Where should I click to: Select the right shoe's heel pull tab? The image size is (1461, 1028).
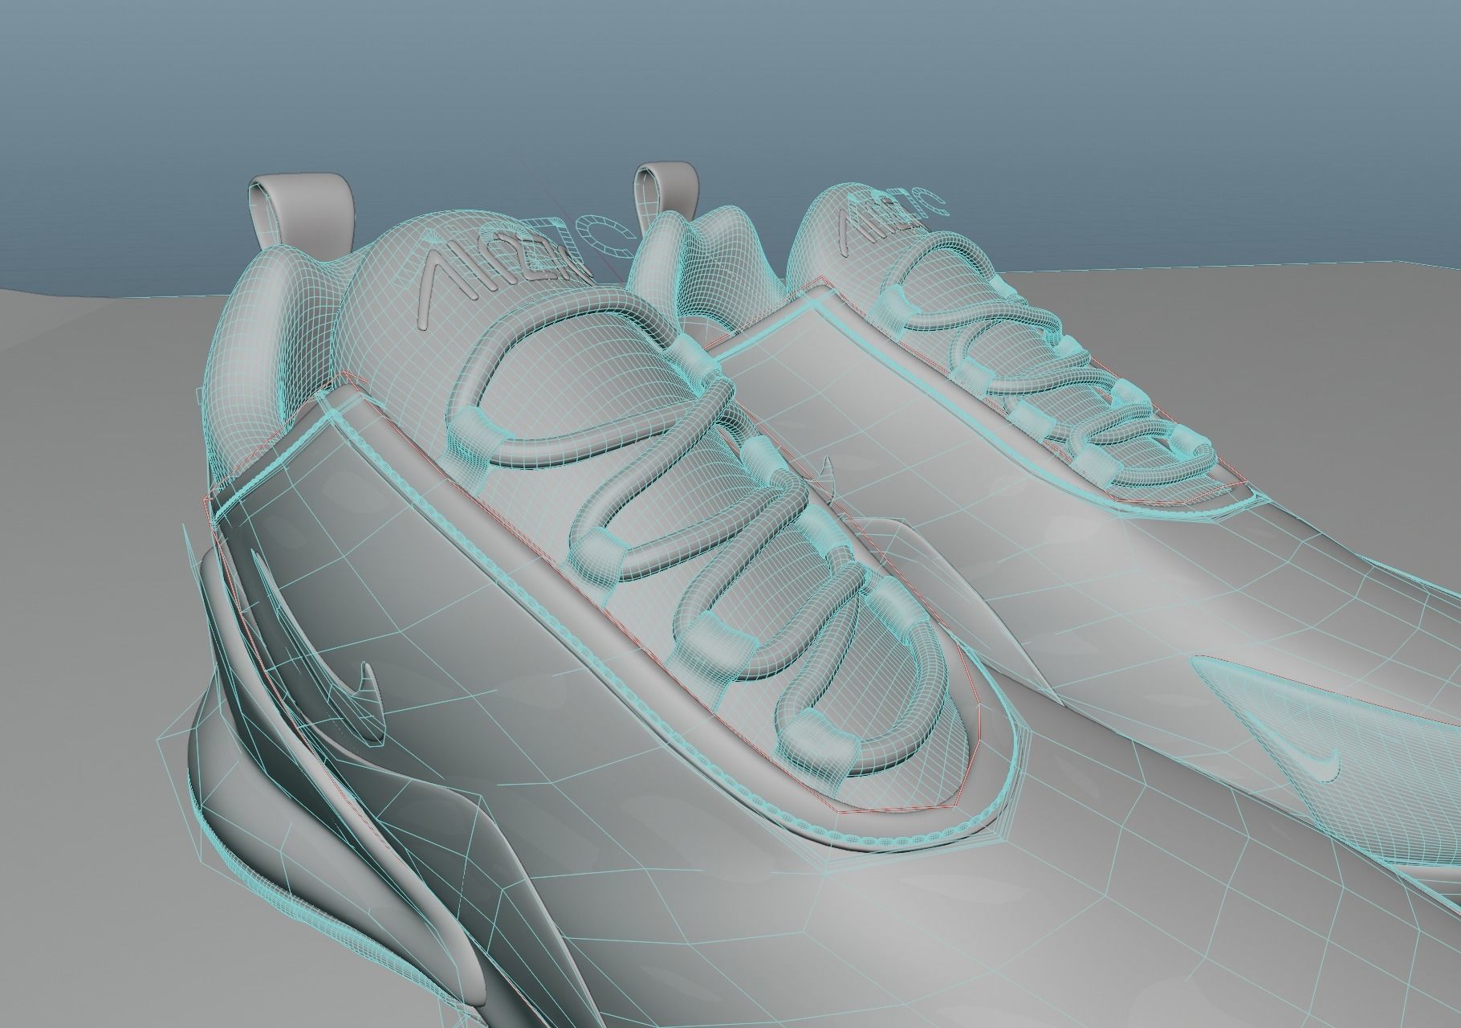coord(667,191)
